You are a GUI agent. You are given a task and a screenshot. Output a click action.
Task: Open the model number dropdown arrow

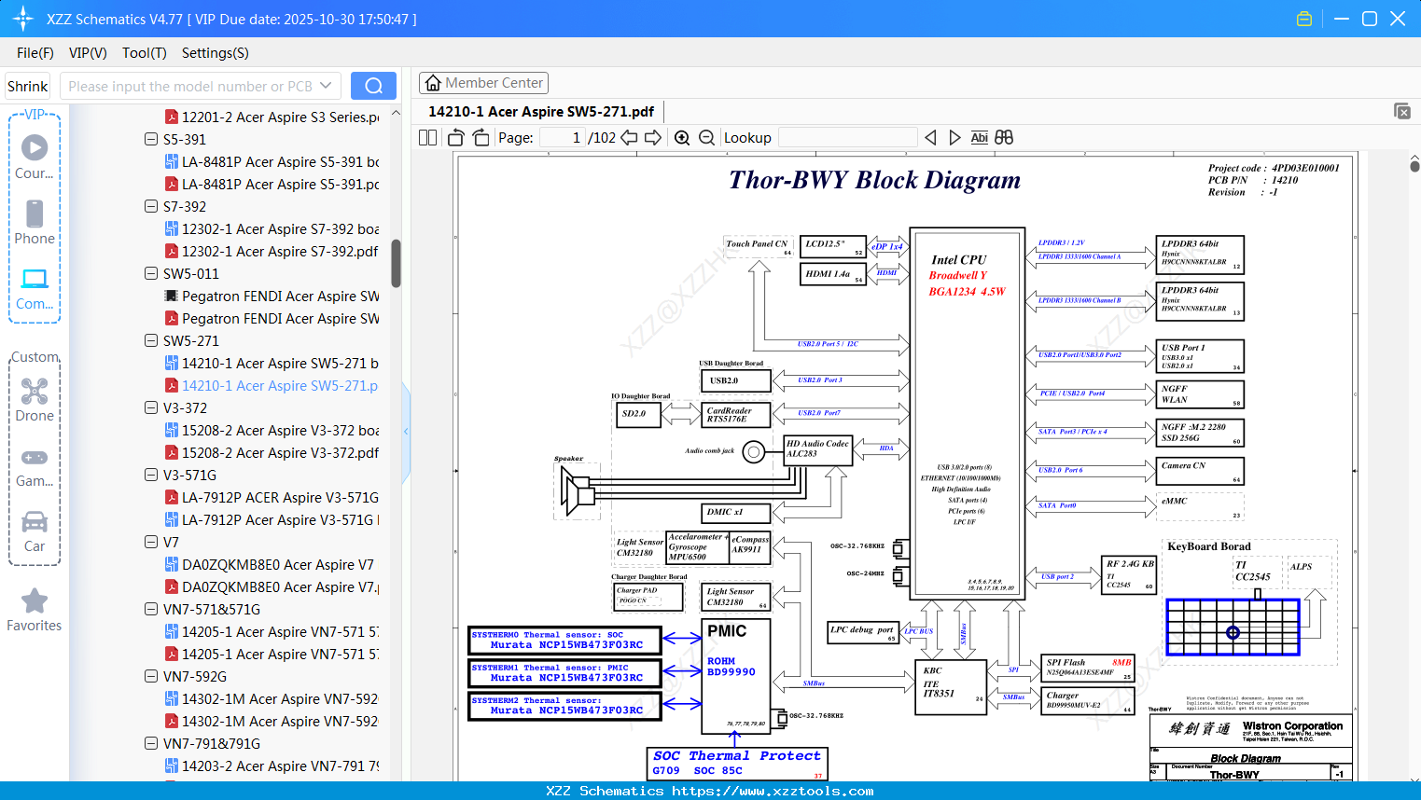click(326, 86)
